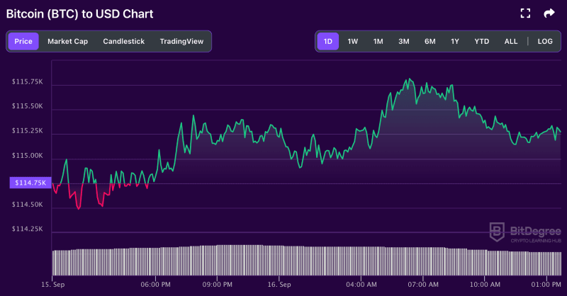Image resolution: width=567 pixels, height=296 pixels.
Task: Click the $114.75K price marker label
Action: pyautogui.click(x=30, y=183)
